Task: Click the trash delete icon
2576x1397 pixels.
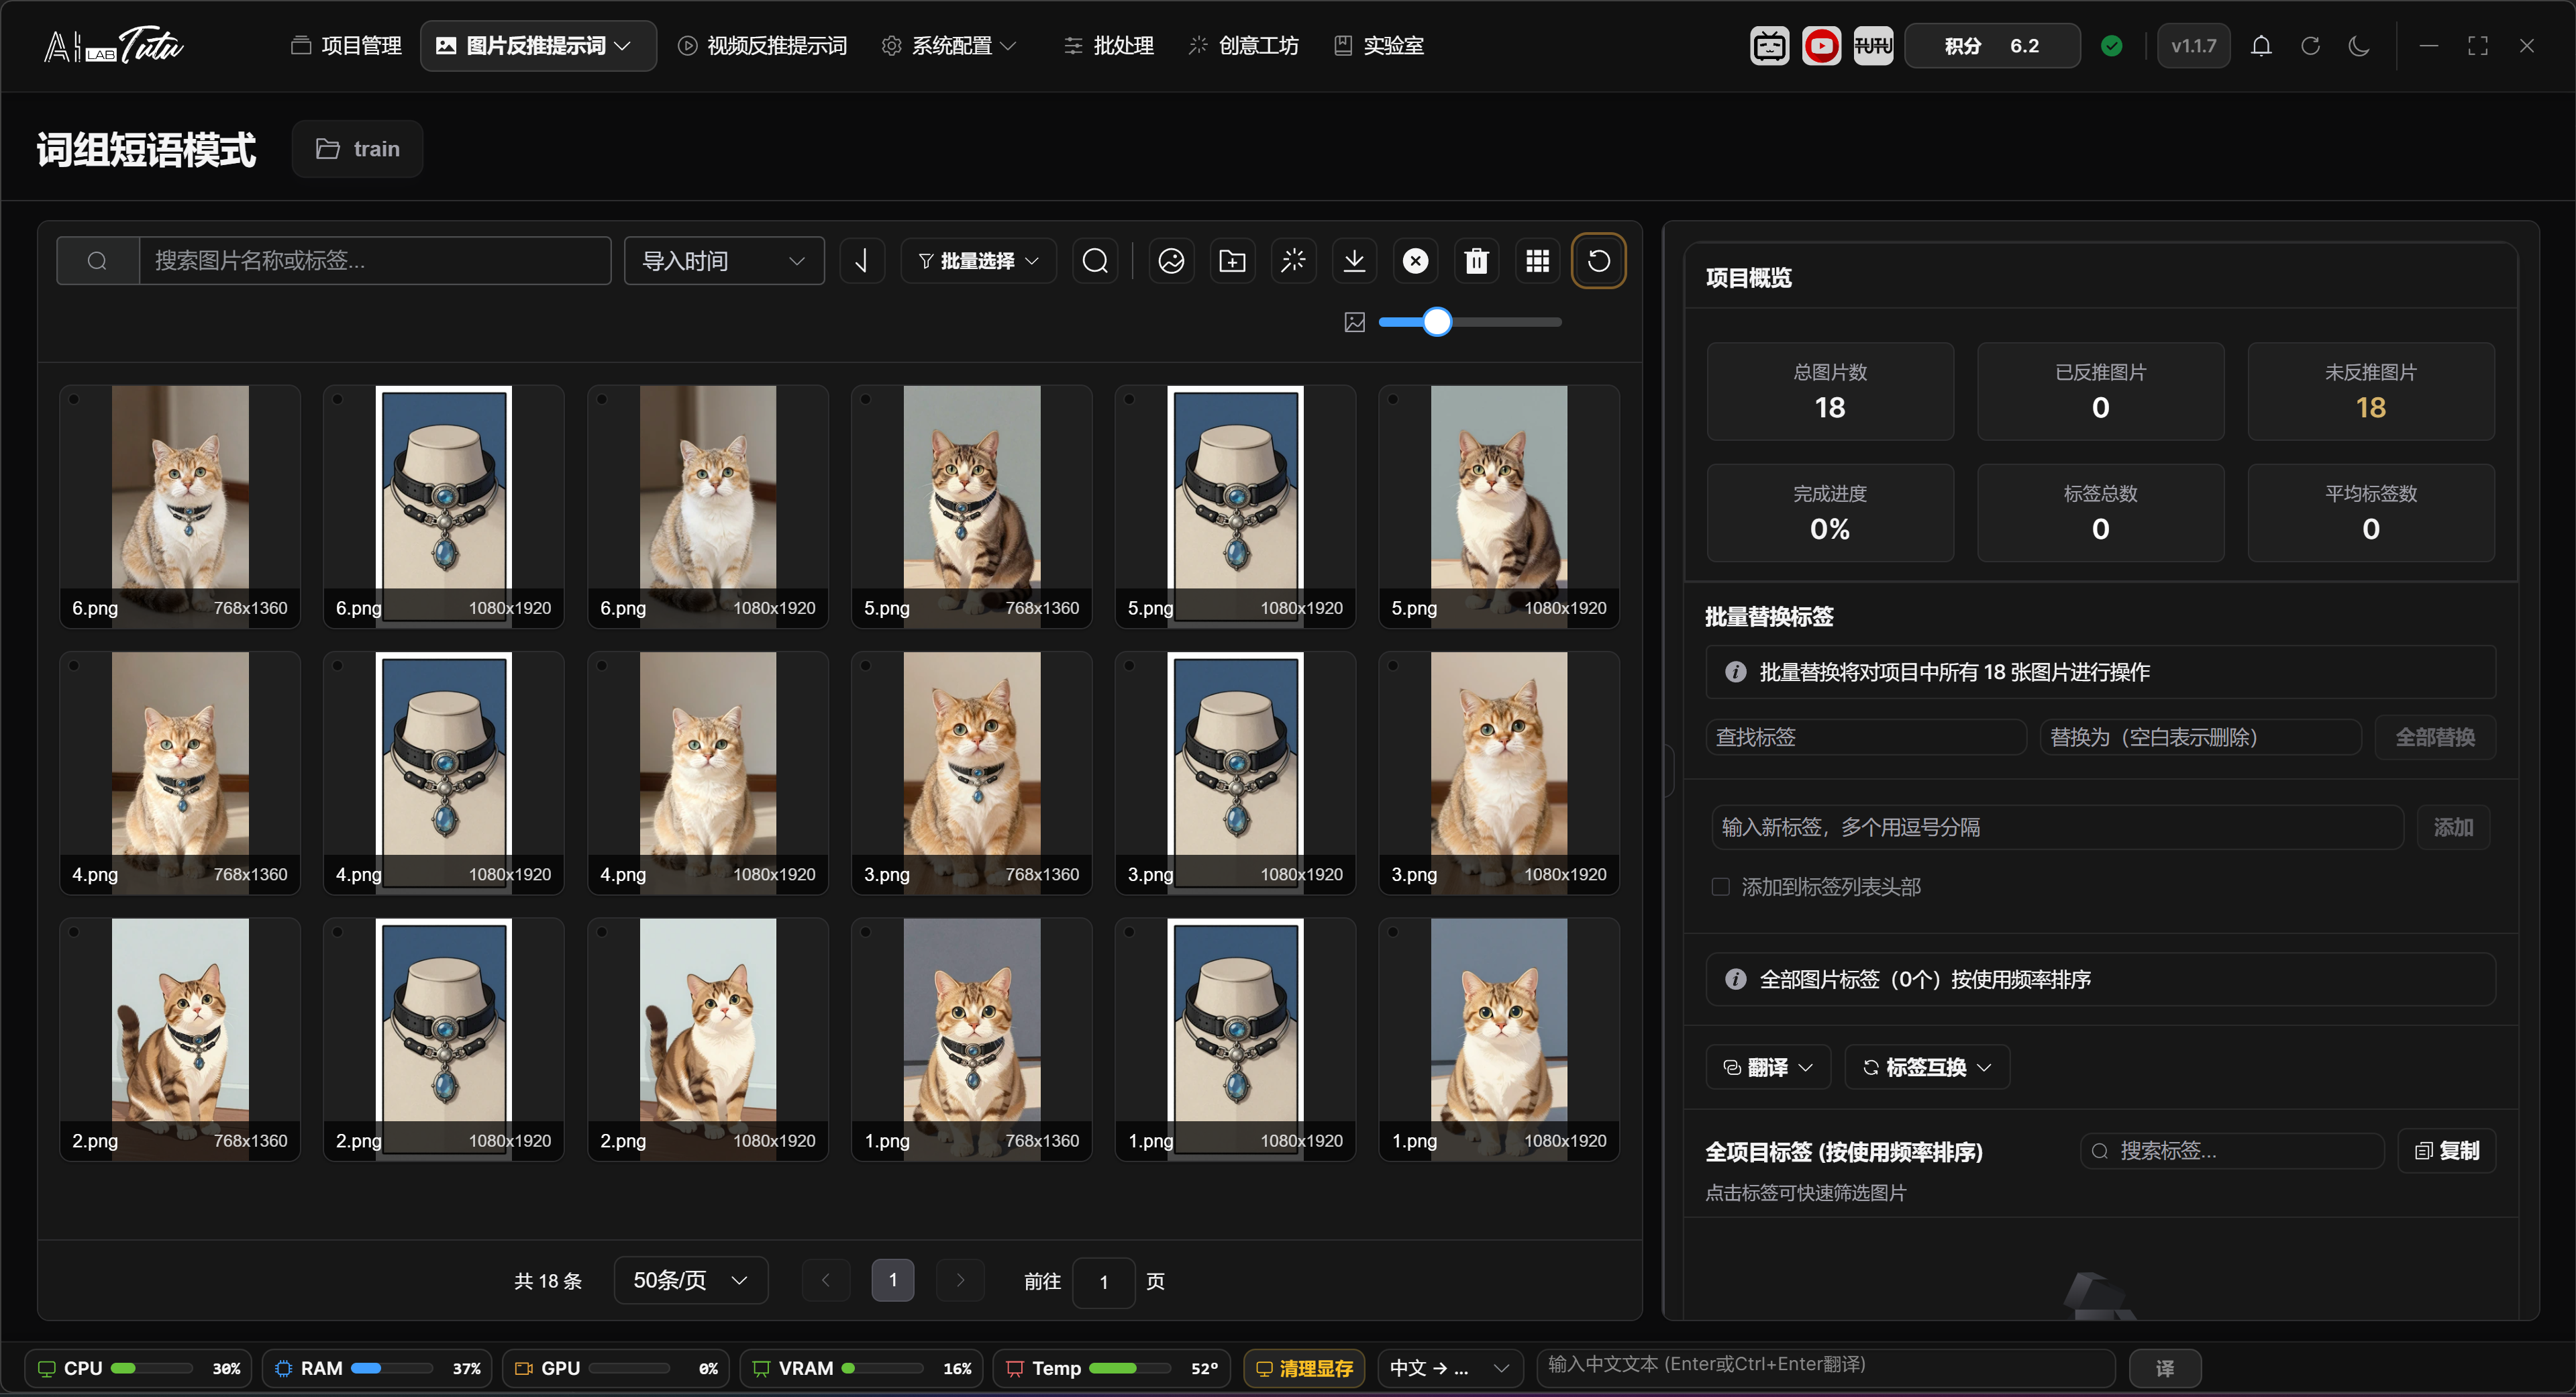Action: (x=1476, y=261)
